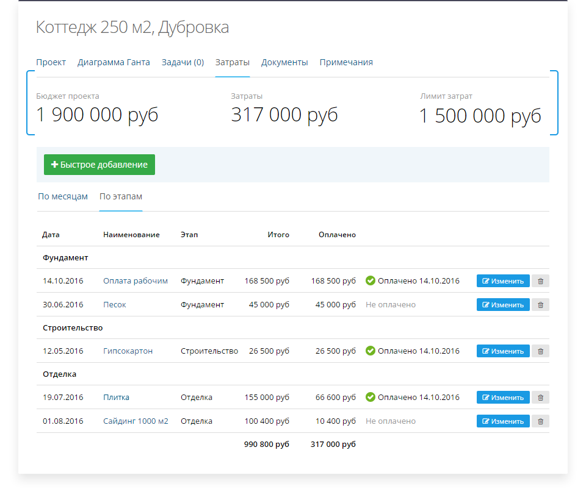Click green paid checkmark for Оплата рабочим
This screenshot has width=586, height=500.
click(x=370, y=281)
